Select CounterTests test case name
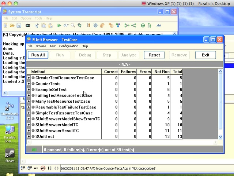 [48, 84]
